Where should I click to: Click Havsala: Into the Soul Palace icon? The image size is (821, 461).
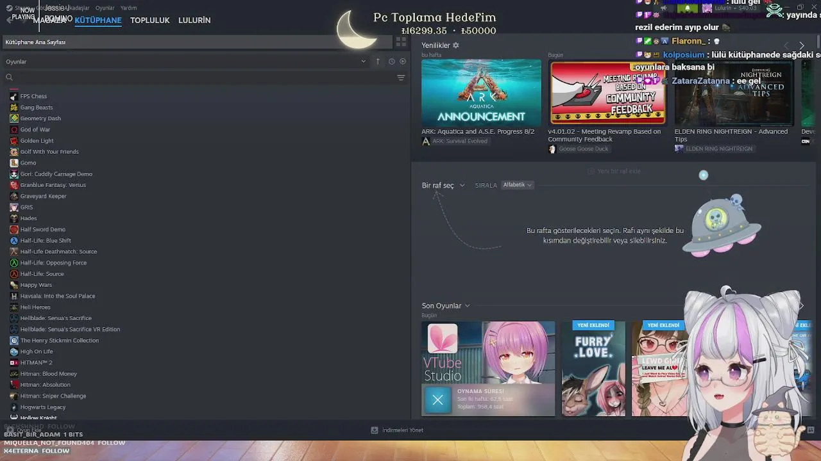(14, 296)
